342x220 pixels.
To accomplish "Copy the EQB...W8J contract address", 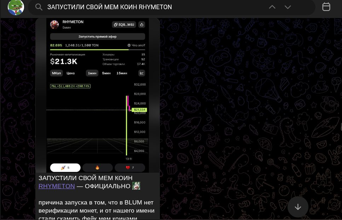I will [x=124, y=25].
